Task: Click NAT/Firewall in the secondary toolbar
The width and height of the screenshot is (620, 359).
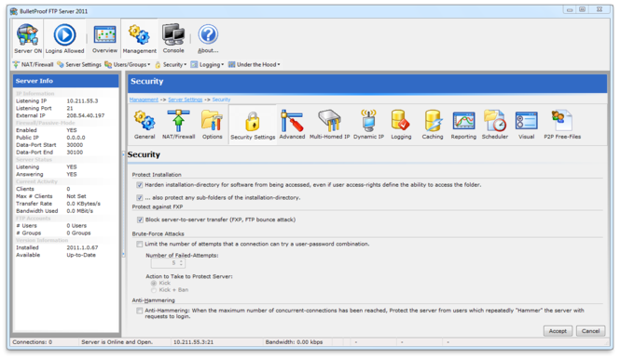Action: [34, 65]
